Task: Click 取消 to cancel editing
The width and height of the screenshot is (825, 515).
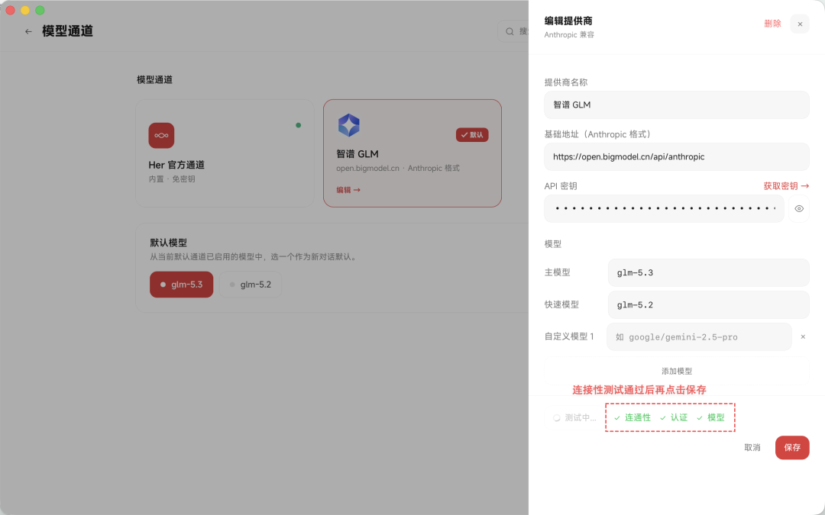Action: [752, 447]
